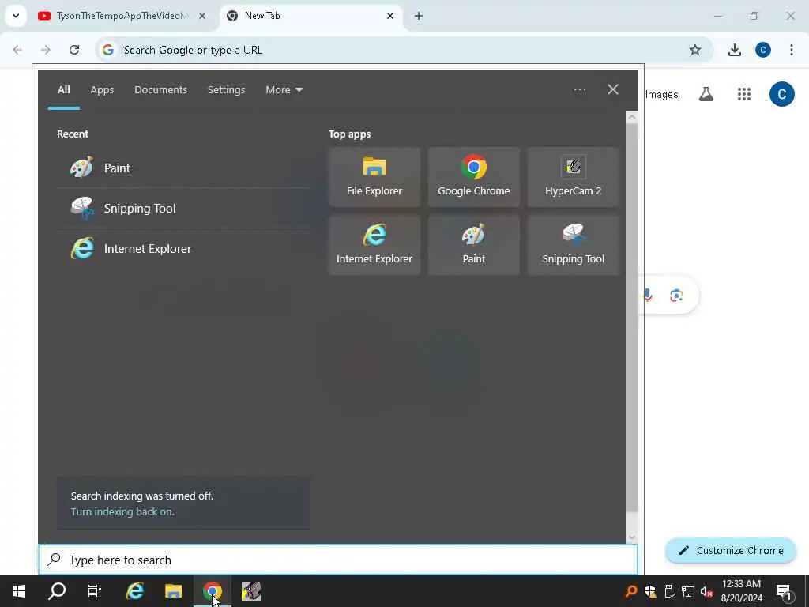Image resolution: width=809 pixels, height=607 pixels.
Task: Open the Windows Start menu
Action: point(19,591)
